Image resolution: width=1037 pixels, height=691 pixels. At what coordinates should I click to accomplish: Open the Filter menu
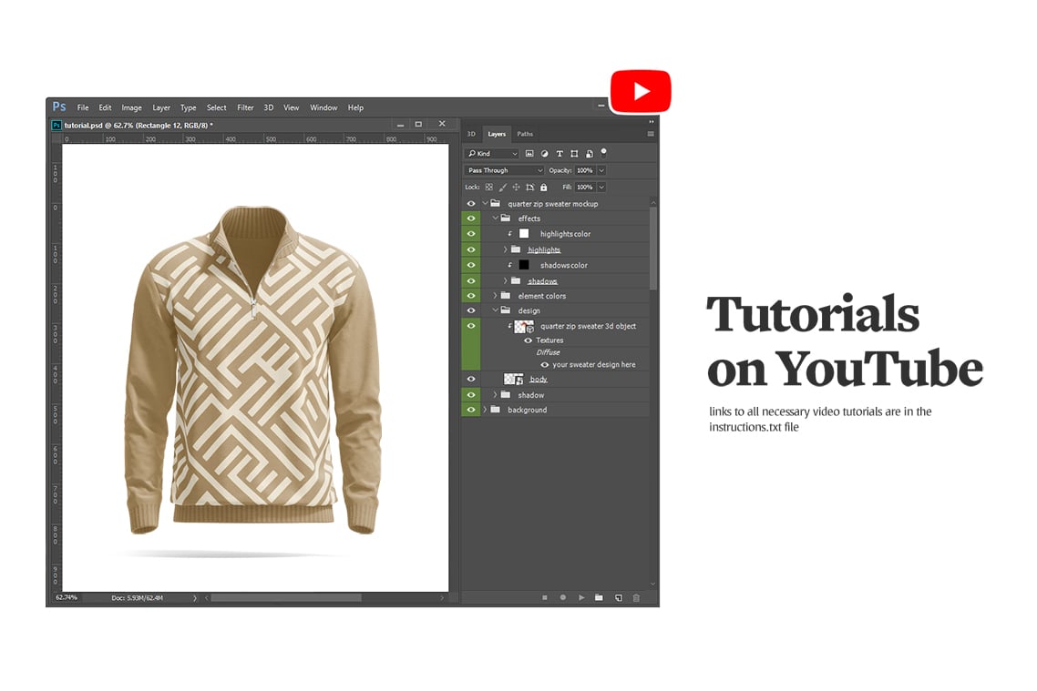pyautogui.click(x=245, y=107)
